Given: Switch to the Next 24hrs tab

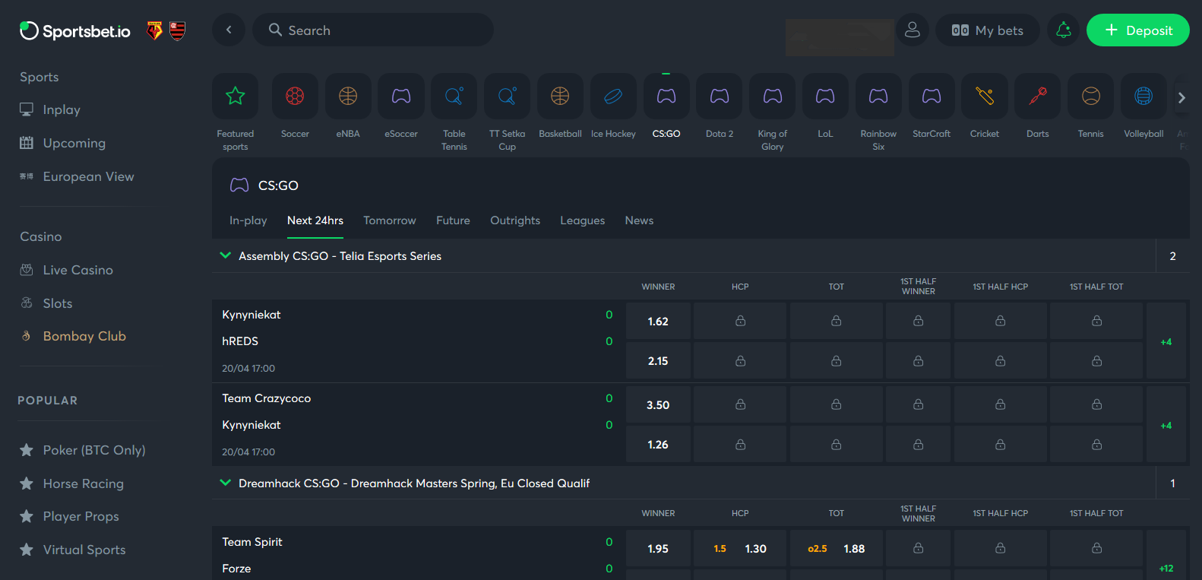Looking at the screenshot, I should [x=315, y=220].
